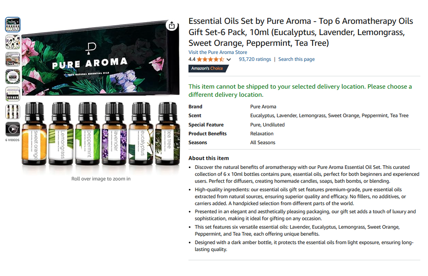
Task: Click the share icon on product image
Action: [x=172, y=25]
